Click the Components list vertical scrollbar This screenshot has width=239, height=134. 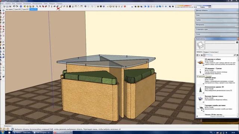238,86
